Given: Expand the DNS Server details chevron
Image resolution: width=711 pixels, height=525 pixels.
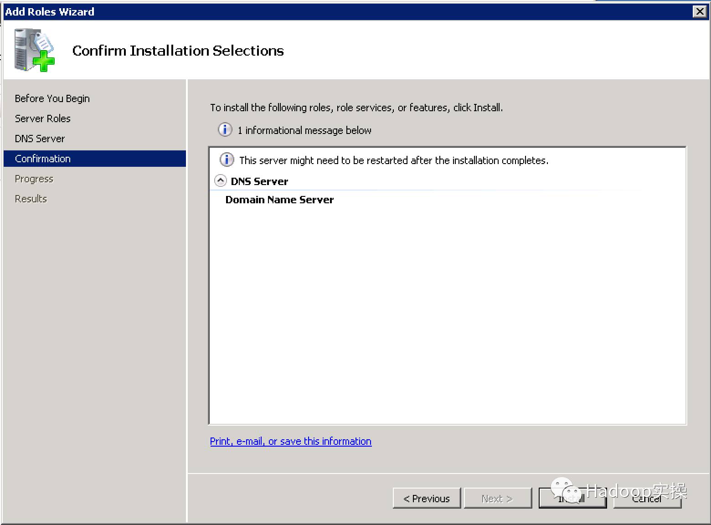Looking at the screenshot, I should coord(221,180).
